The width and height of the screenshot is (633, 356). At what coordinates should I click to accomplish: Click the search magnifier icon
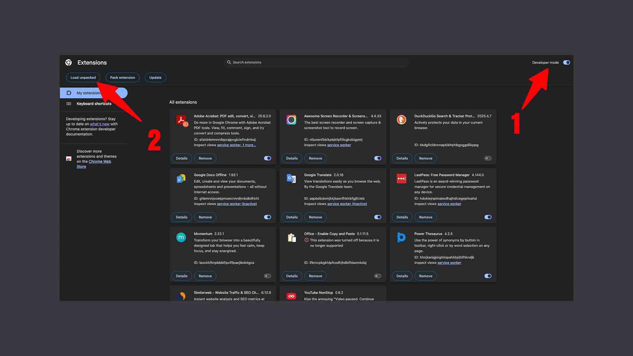[229, 62]
